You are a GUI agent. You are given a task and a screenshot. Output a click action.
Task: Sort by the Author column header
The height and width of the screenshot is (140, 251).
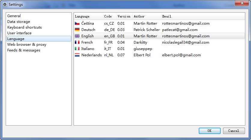147,16
